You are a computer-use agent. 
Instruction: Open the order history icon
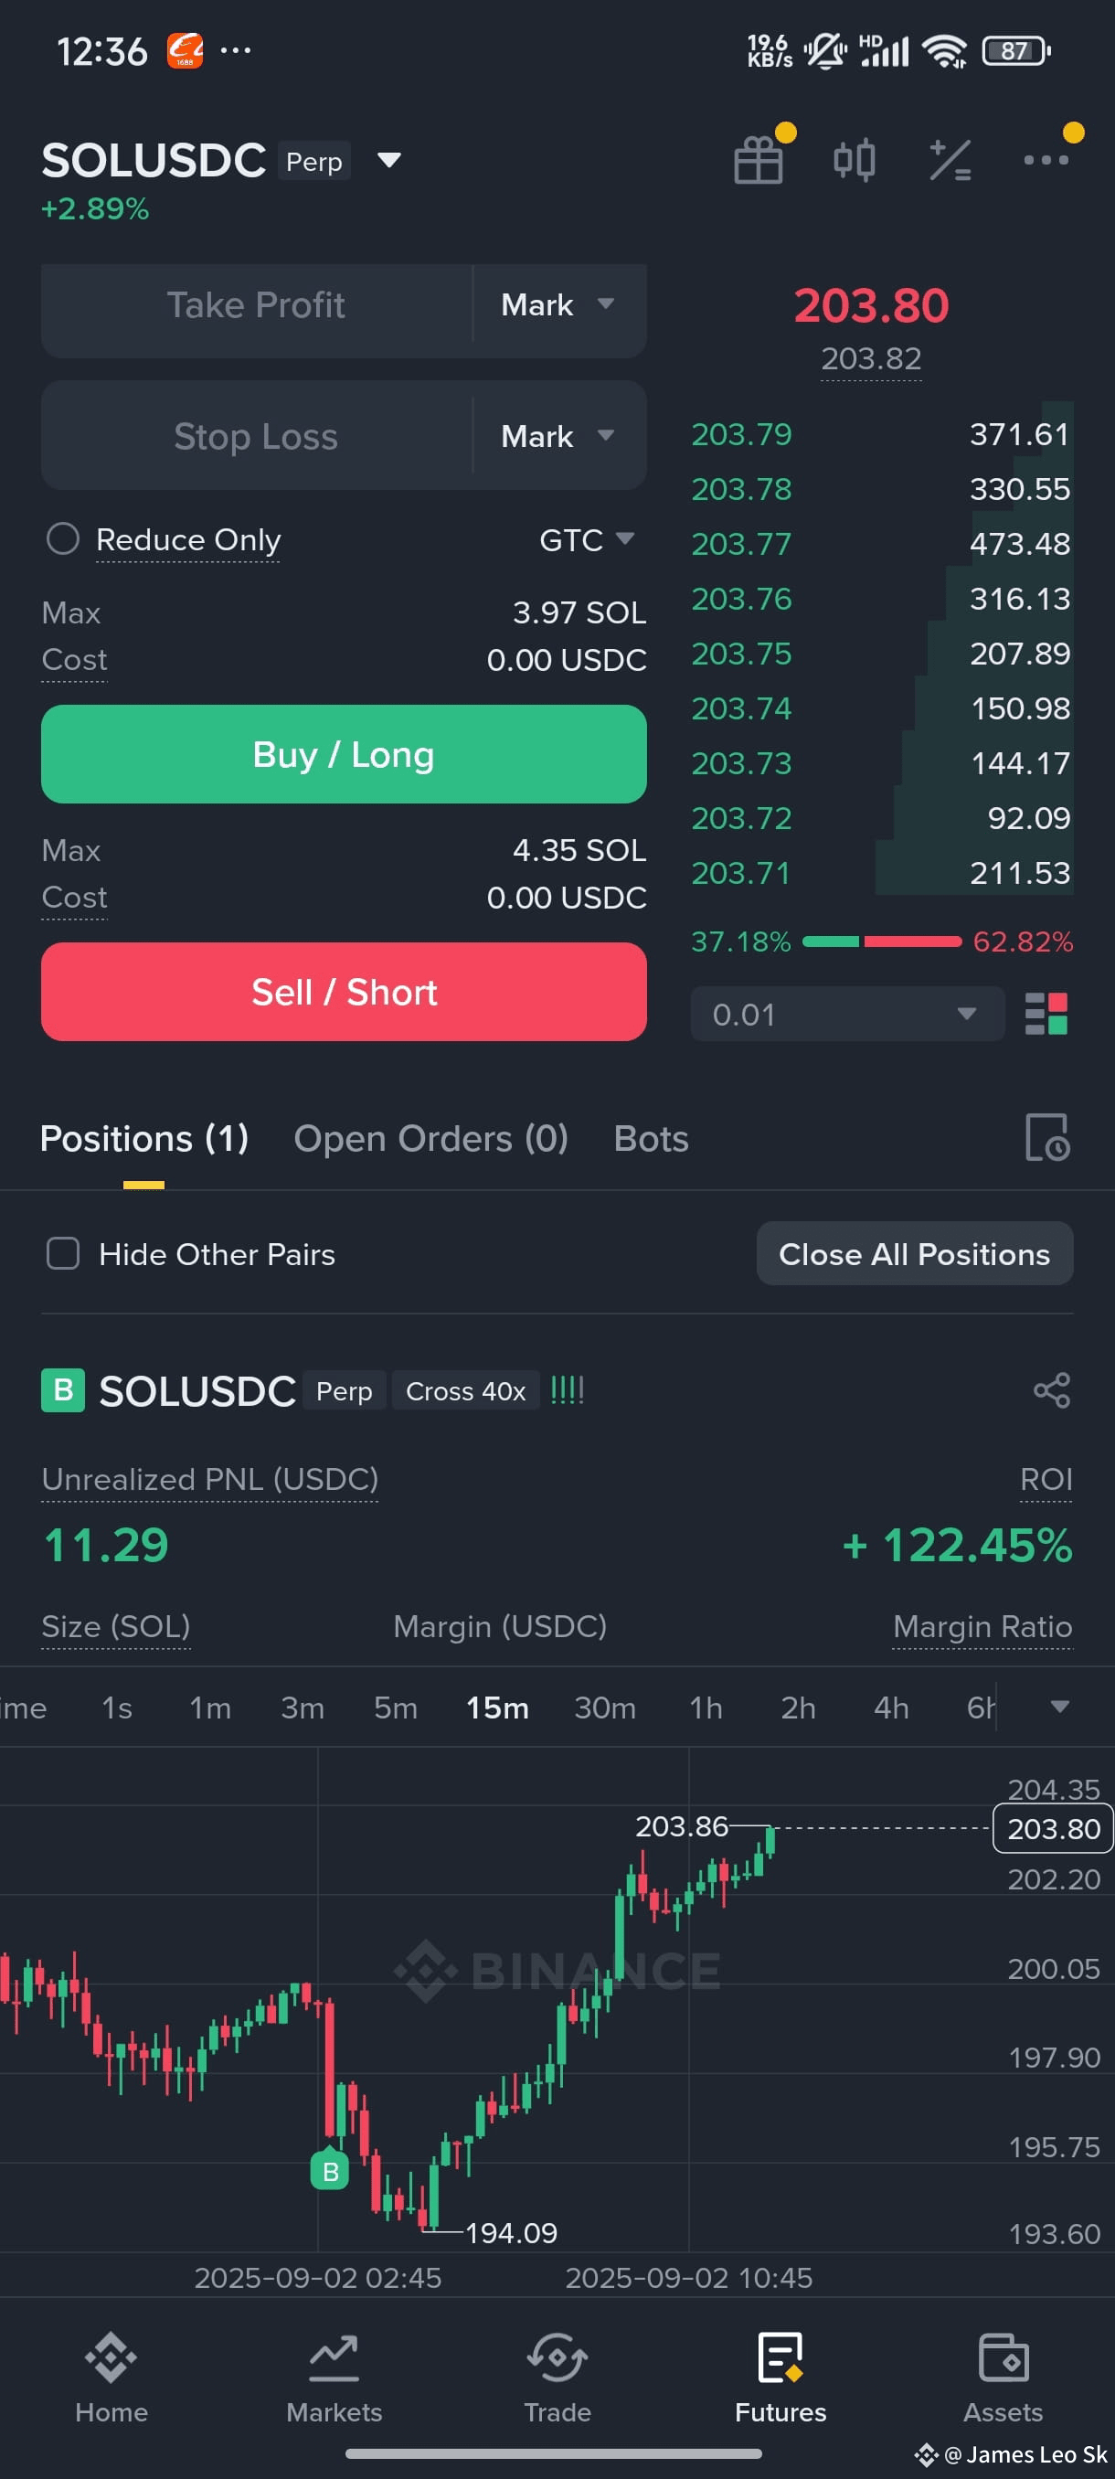(1046, 1137)
